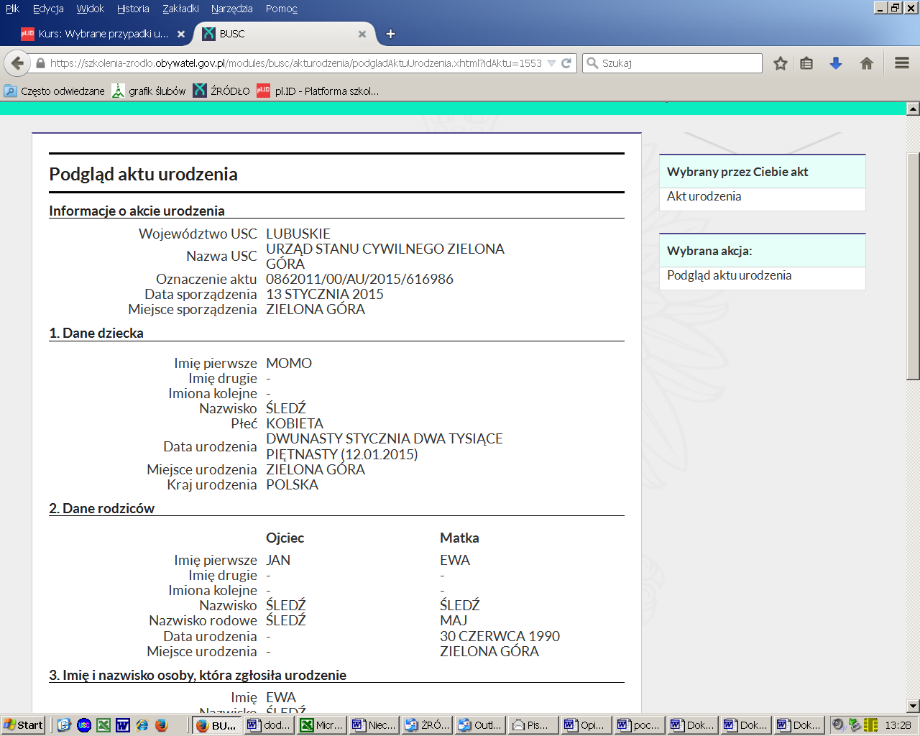This screenshot has height=736, width=920.
Task: Reload the page with the refresh icon
Action: (566, 63)
